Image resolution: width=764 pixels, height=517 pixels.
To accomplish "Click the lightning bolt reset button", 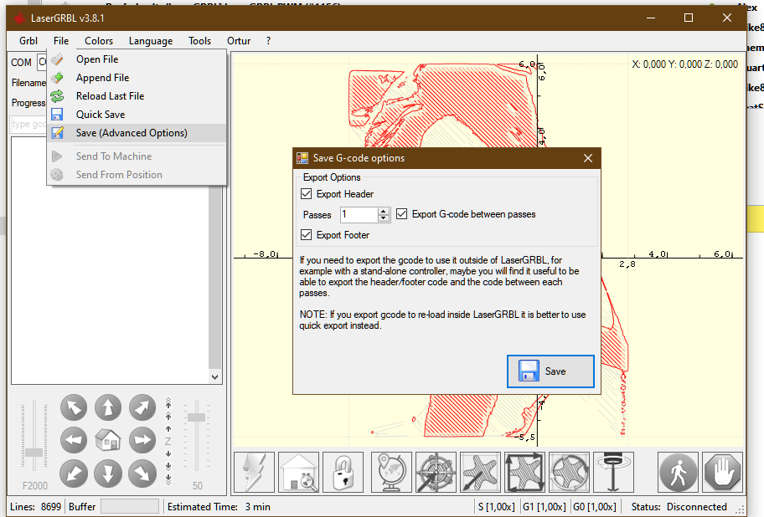I will 255,473.
